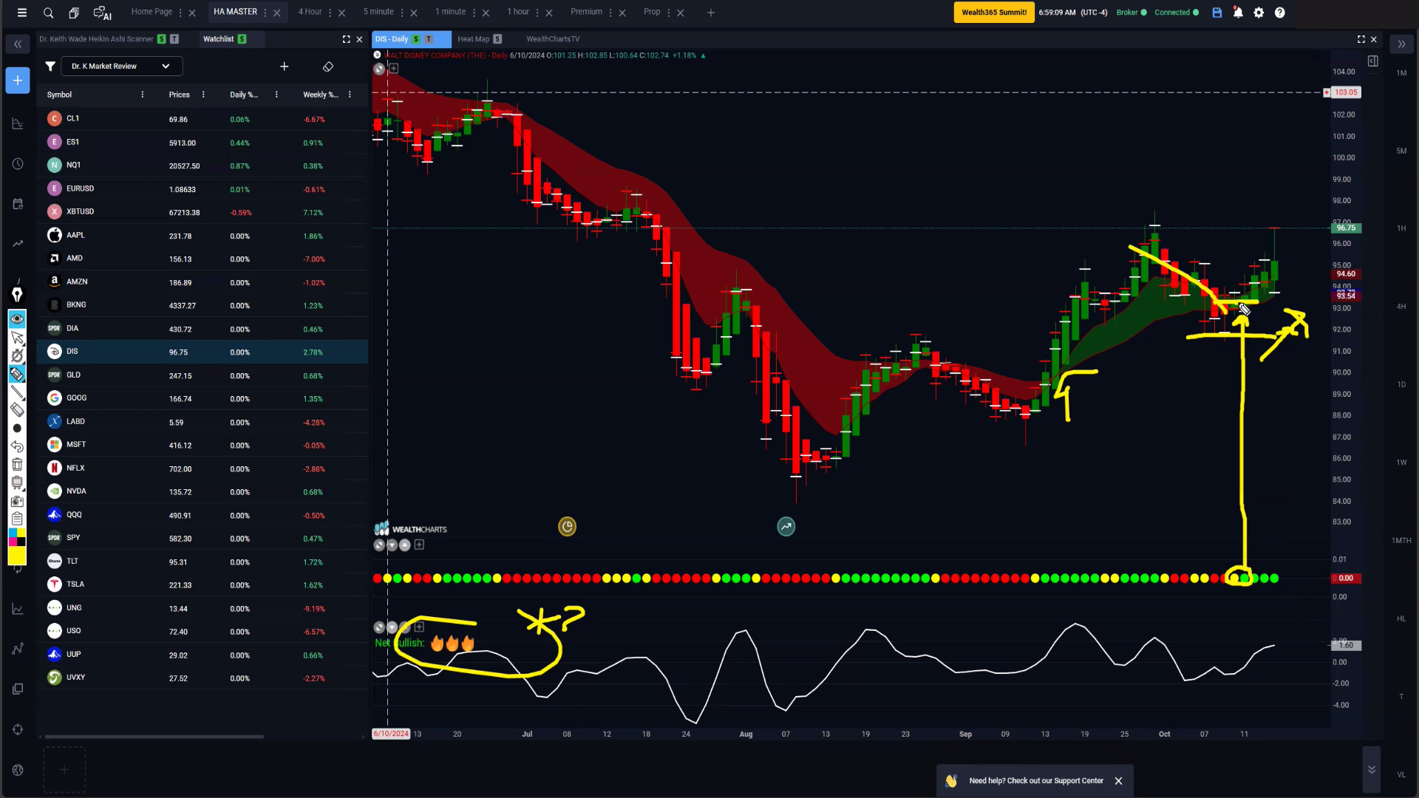Select the filled dot brush size

click(17, 429)
